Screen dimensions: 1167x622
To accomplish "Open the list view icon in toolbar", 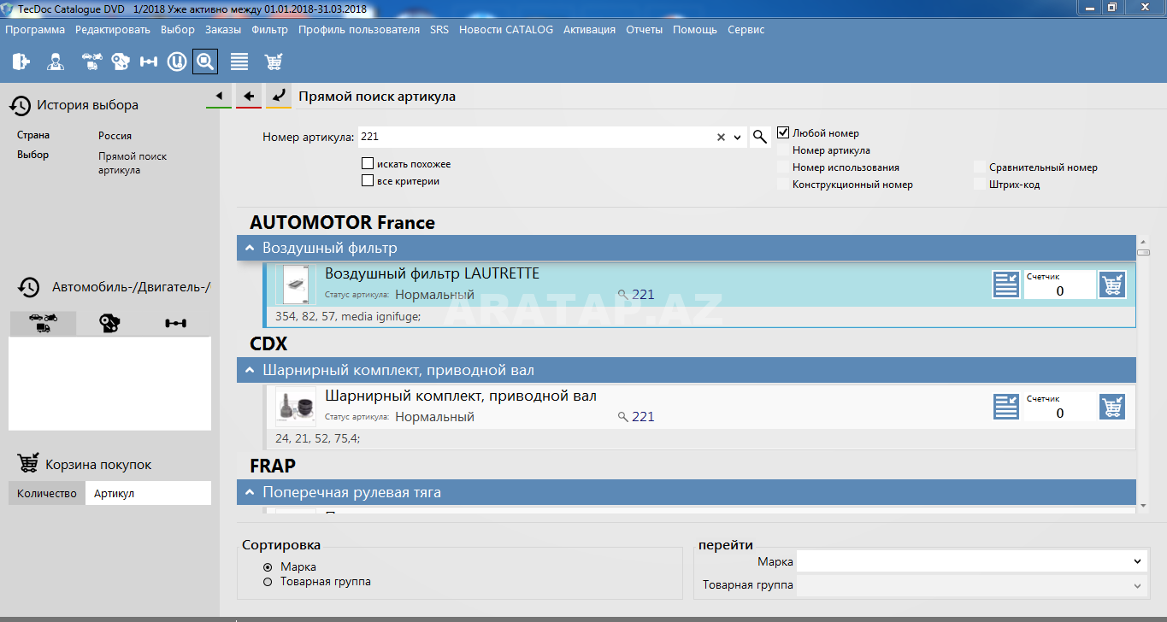I will click(239, 62).
